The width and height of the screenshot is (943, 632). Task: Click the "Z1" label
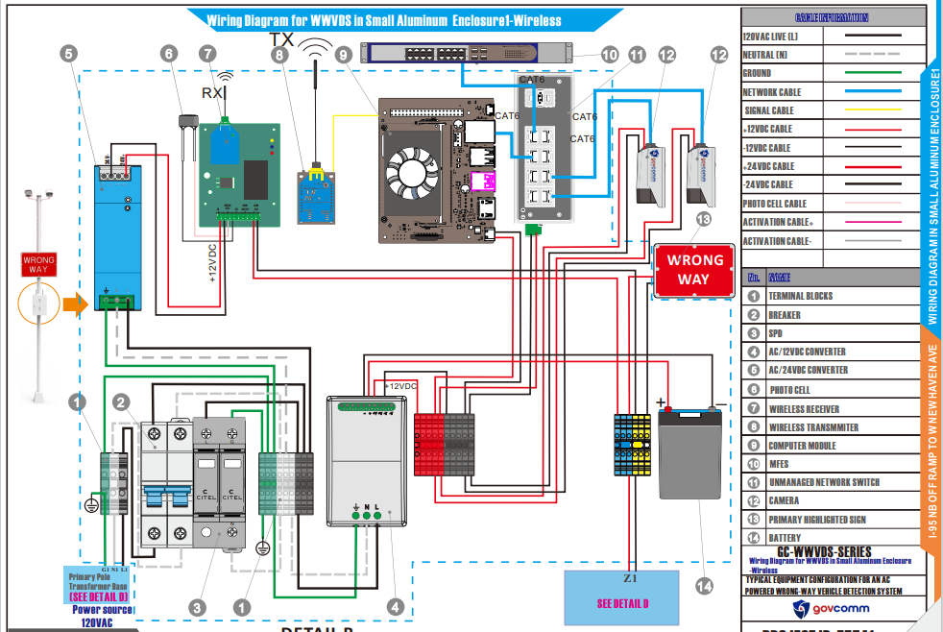coord(630,578)
